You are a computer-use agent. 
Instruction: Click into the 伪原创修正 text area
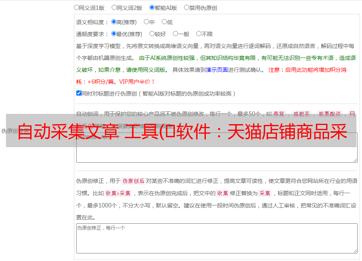pos(217,238)
